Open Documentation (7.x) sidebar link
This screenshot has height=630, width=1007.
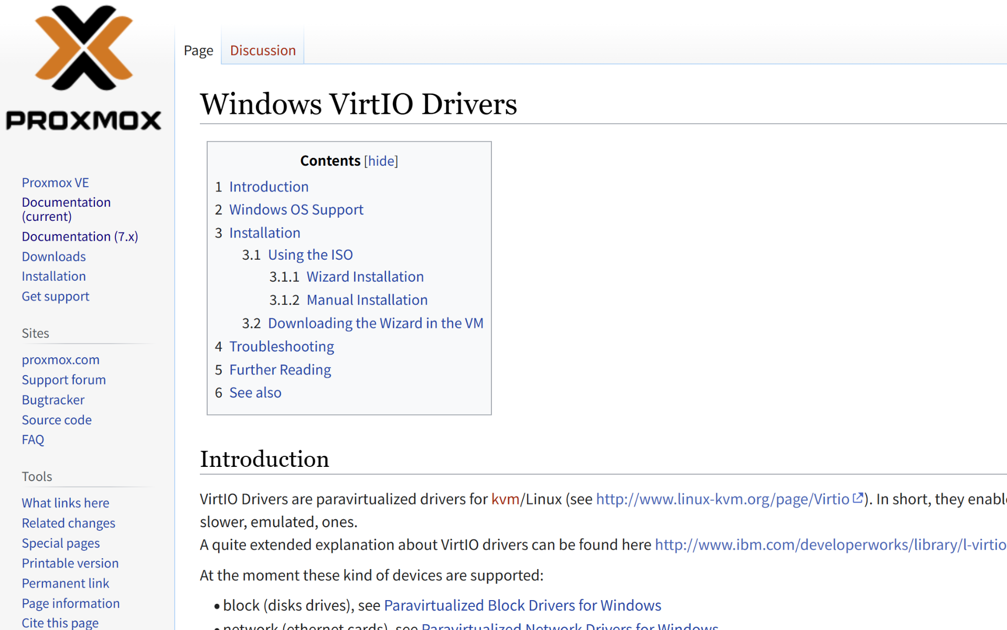[x=80, y=237]
